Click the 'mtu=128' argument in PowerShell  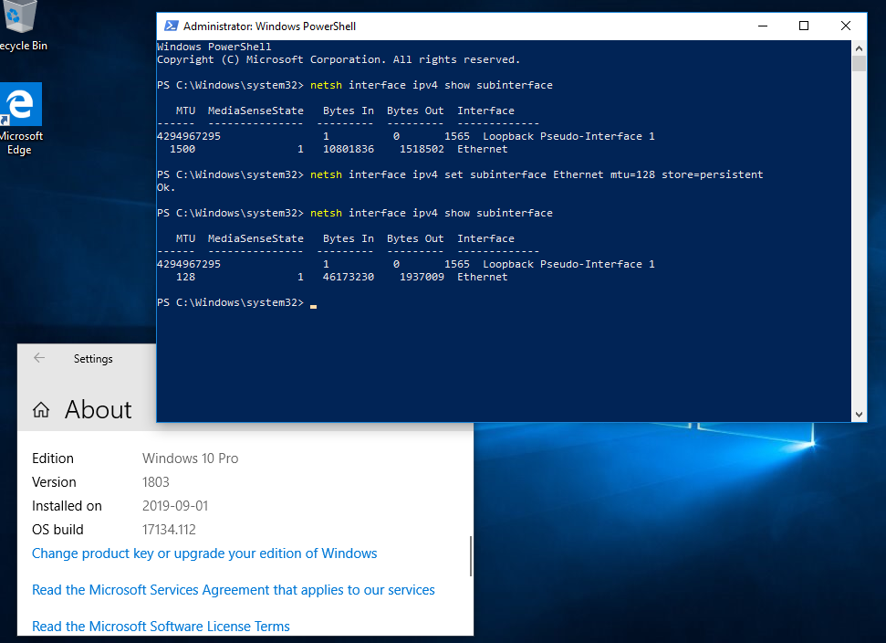(x=632, y=174)
